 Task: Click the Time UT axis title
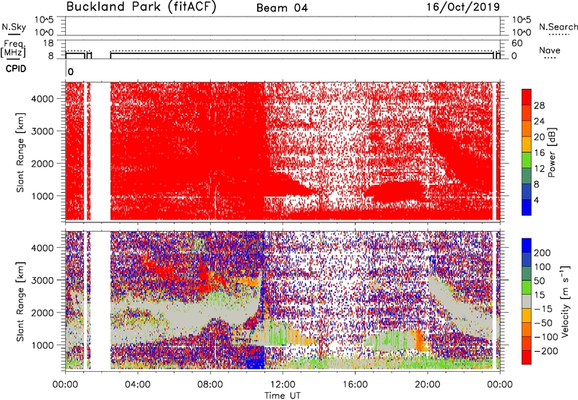pyautogui.click(x=282, y=396)
